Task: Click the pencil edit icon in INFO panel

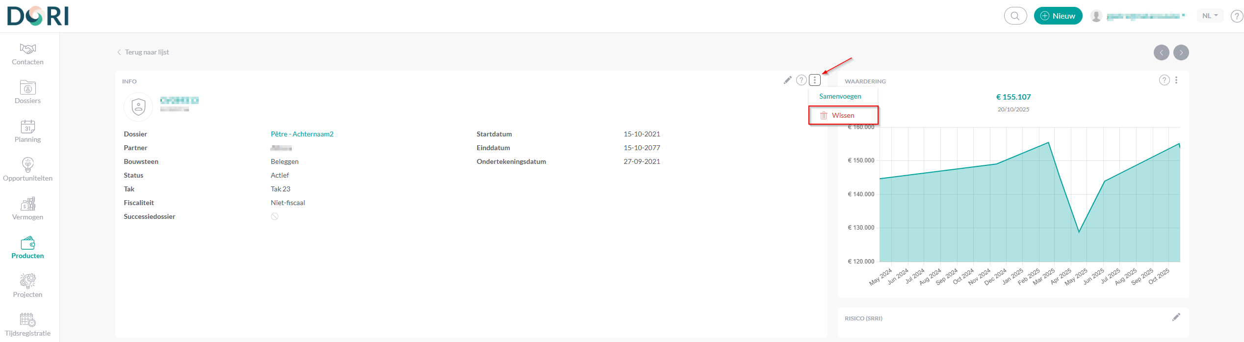Action: (x=787, y=80)
